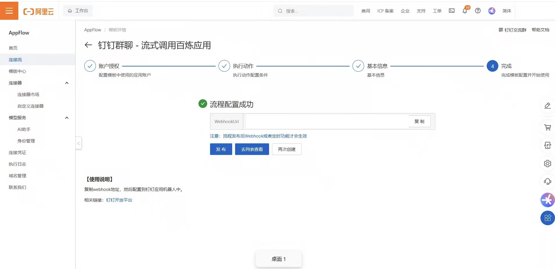This screenshot has width=555, height=269.
Task: Click the floating settings gear icon
Action: point(547,164)
